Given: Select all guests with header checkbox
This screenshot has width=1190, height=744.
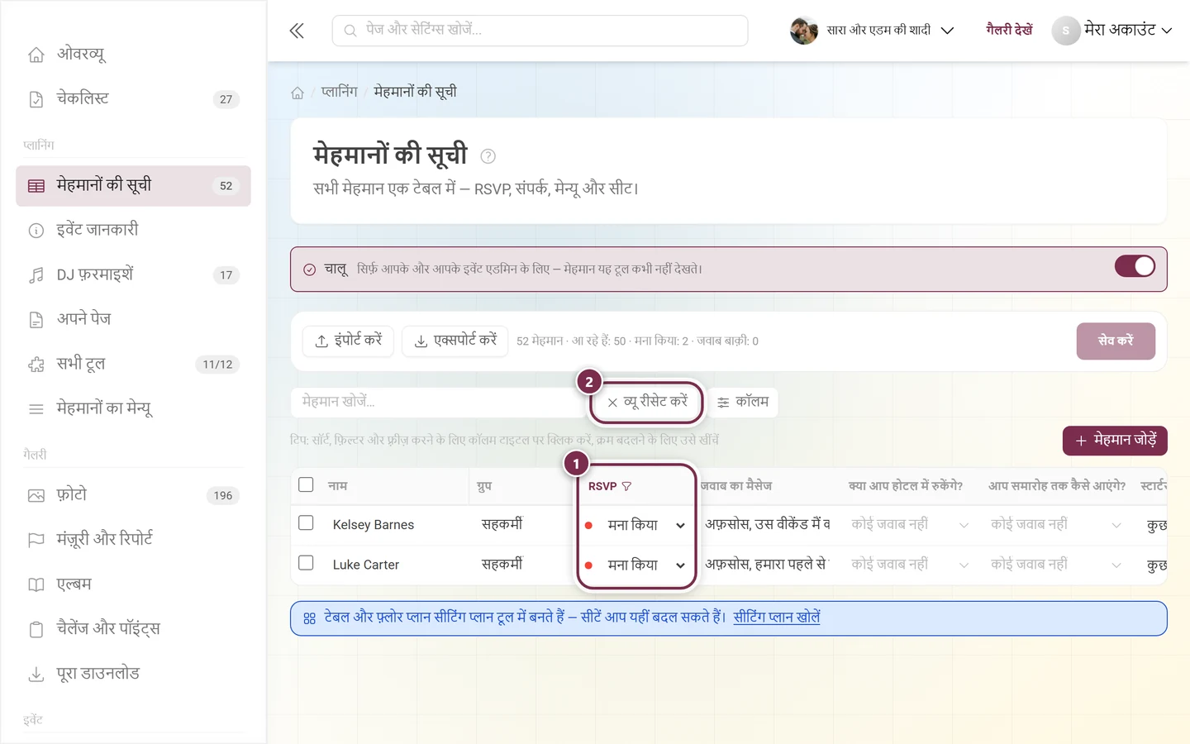Looking at the screenshot, I should [306, 484].
